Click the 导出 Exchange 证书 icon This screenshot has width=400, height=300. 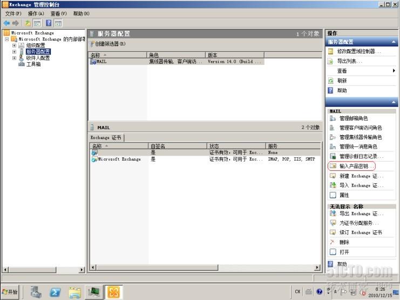click(x=333, y=214)
